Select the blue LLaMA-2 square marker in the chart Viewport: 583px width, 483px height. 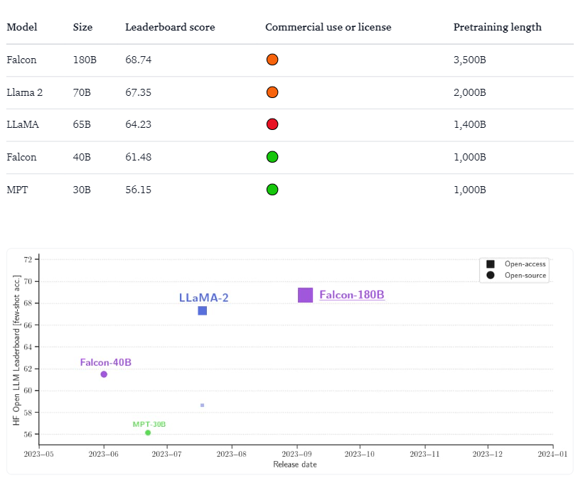pyautogui.click(x=203, y=310)
